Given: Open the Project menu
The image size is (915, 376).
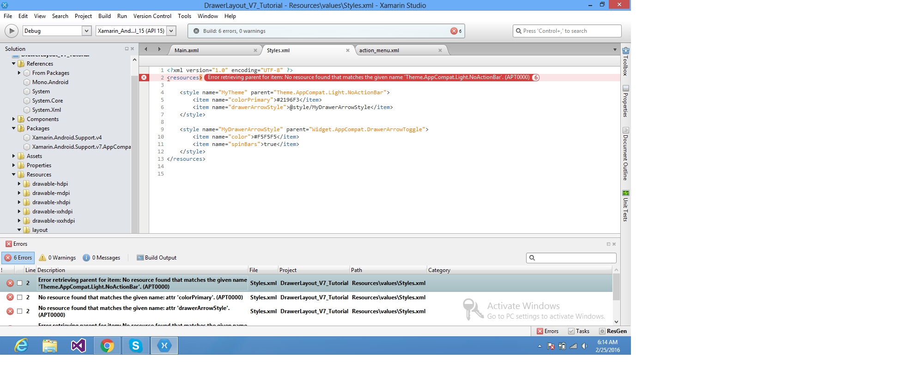Looking at the screenshot, I should [83, 16].
